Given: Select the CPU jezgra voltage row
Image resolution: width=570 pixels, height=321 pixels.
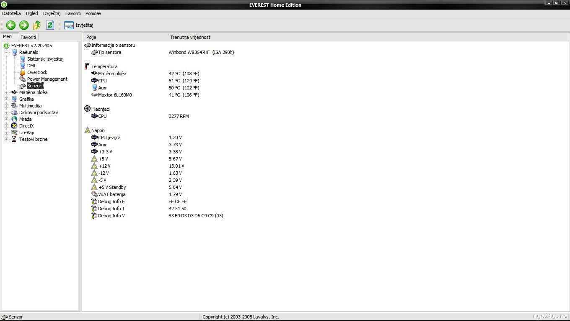Looking at the screenshot, I should 136,138.
